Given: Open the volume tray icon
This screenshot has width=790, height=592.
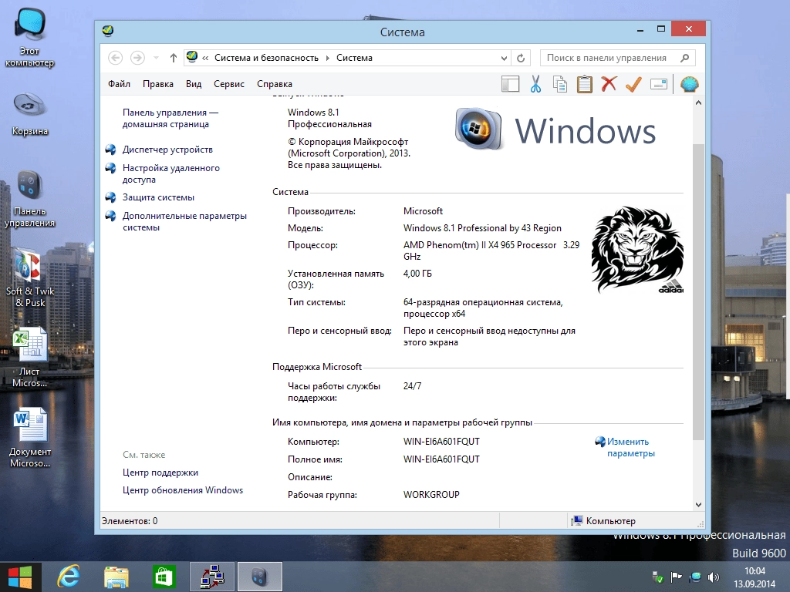Looking at the screenshot, I should [x=714, y=577].
